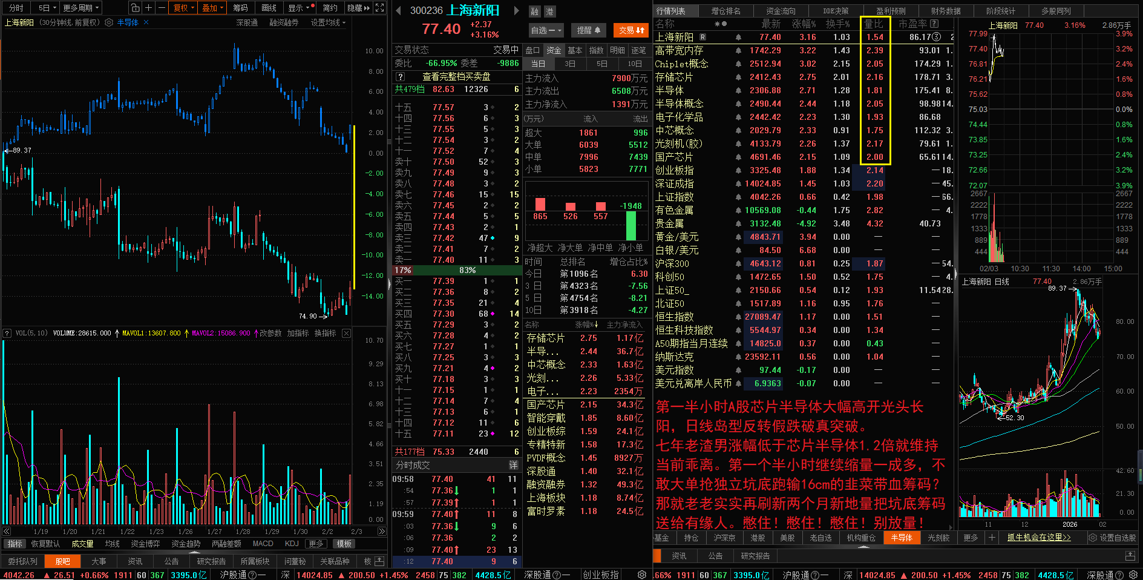The image size is (1143, 580).
Task: Click the 分时成交 详 detail icon
Action: coord(513,465)
